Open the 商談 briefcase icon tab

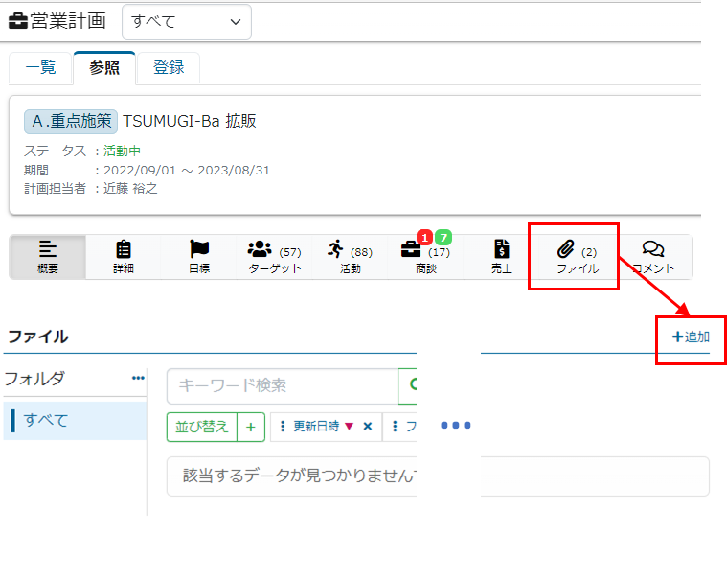(x=425, y=257)
